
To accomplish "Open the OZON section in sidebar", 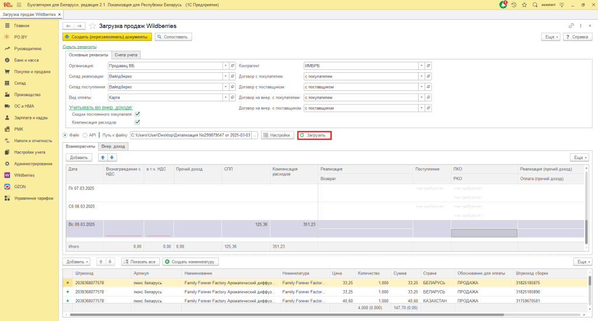I will click(20, 186).
